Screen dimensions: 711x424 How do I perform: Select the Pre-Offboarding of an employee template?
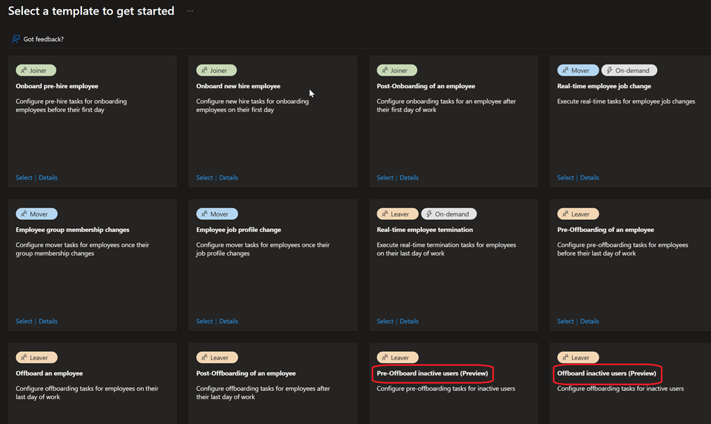pos(565,321)
